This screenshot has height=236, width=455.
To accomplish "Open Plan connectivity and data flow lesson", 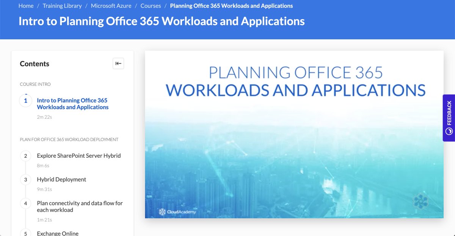I will 80,206.
